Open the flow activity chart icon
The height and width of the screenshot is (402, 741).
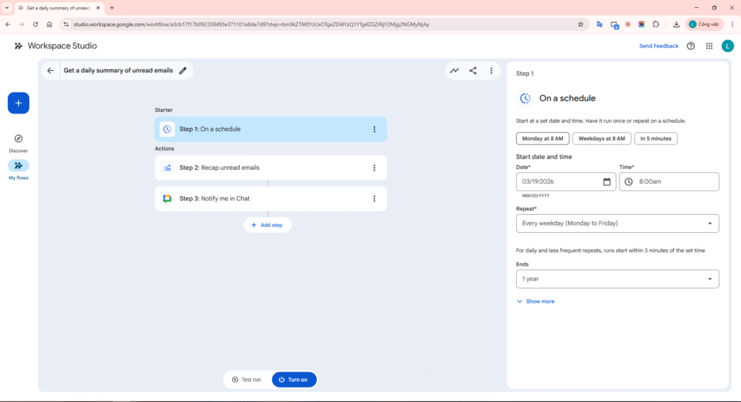click(454, 71)
